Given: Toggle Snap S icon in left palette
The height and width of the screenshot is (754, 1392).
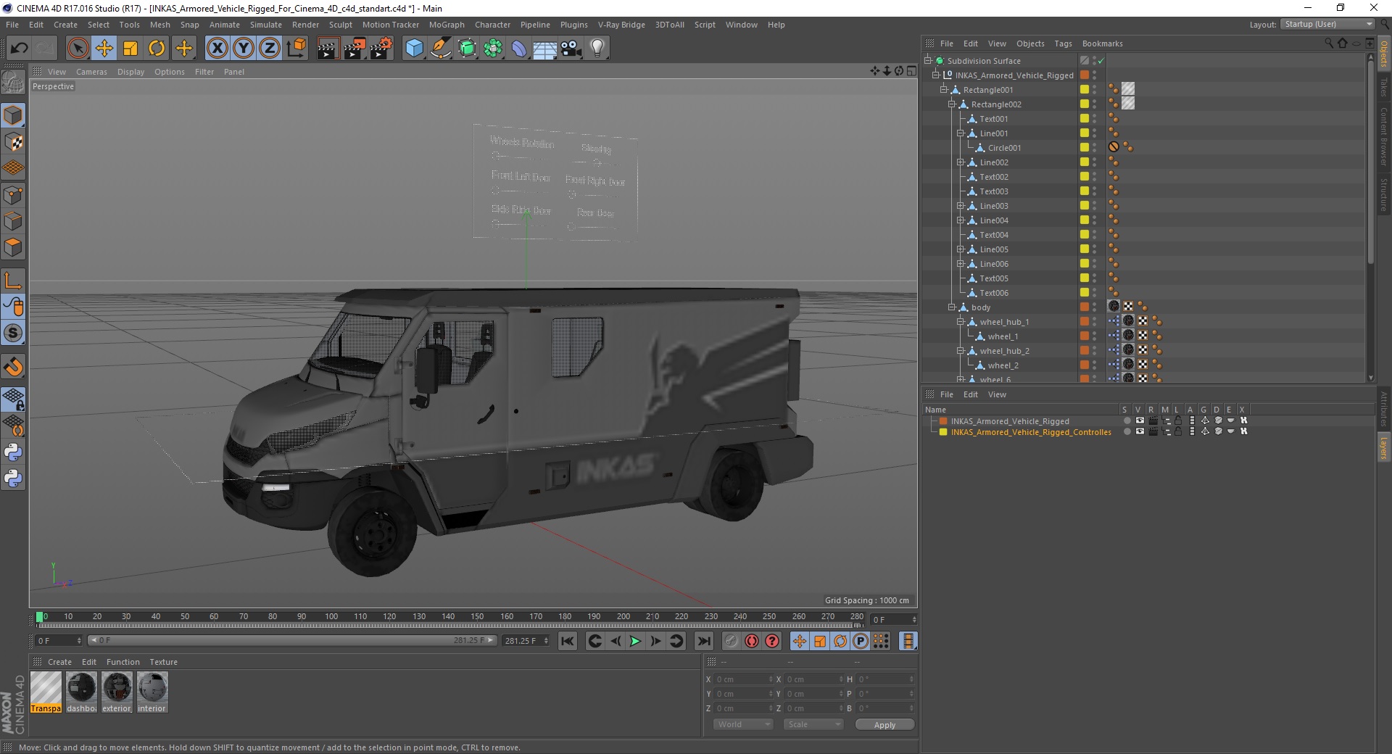Looking at the screenshot, I should coord(13,333).
